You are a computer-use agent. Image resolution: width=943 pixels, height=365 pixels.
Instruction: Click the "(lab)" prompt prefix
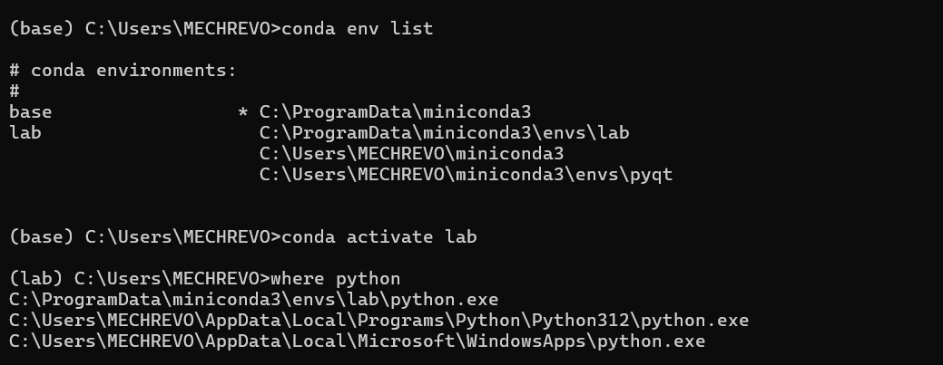[36, 279]
